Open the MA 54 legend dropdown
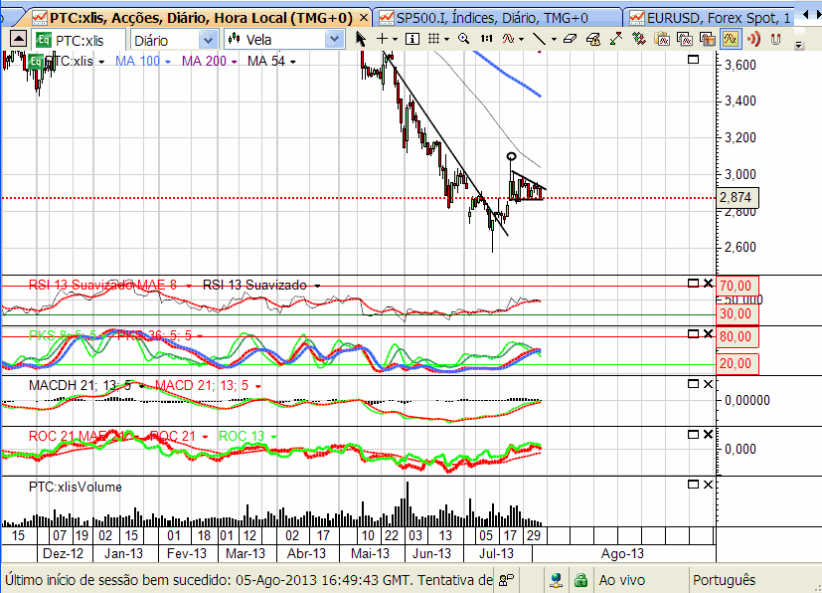Screen dimensions: 822x593 tap(293, 62)
